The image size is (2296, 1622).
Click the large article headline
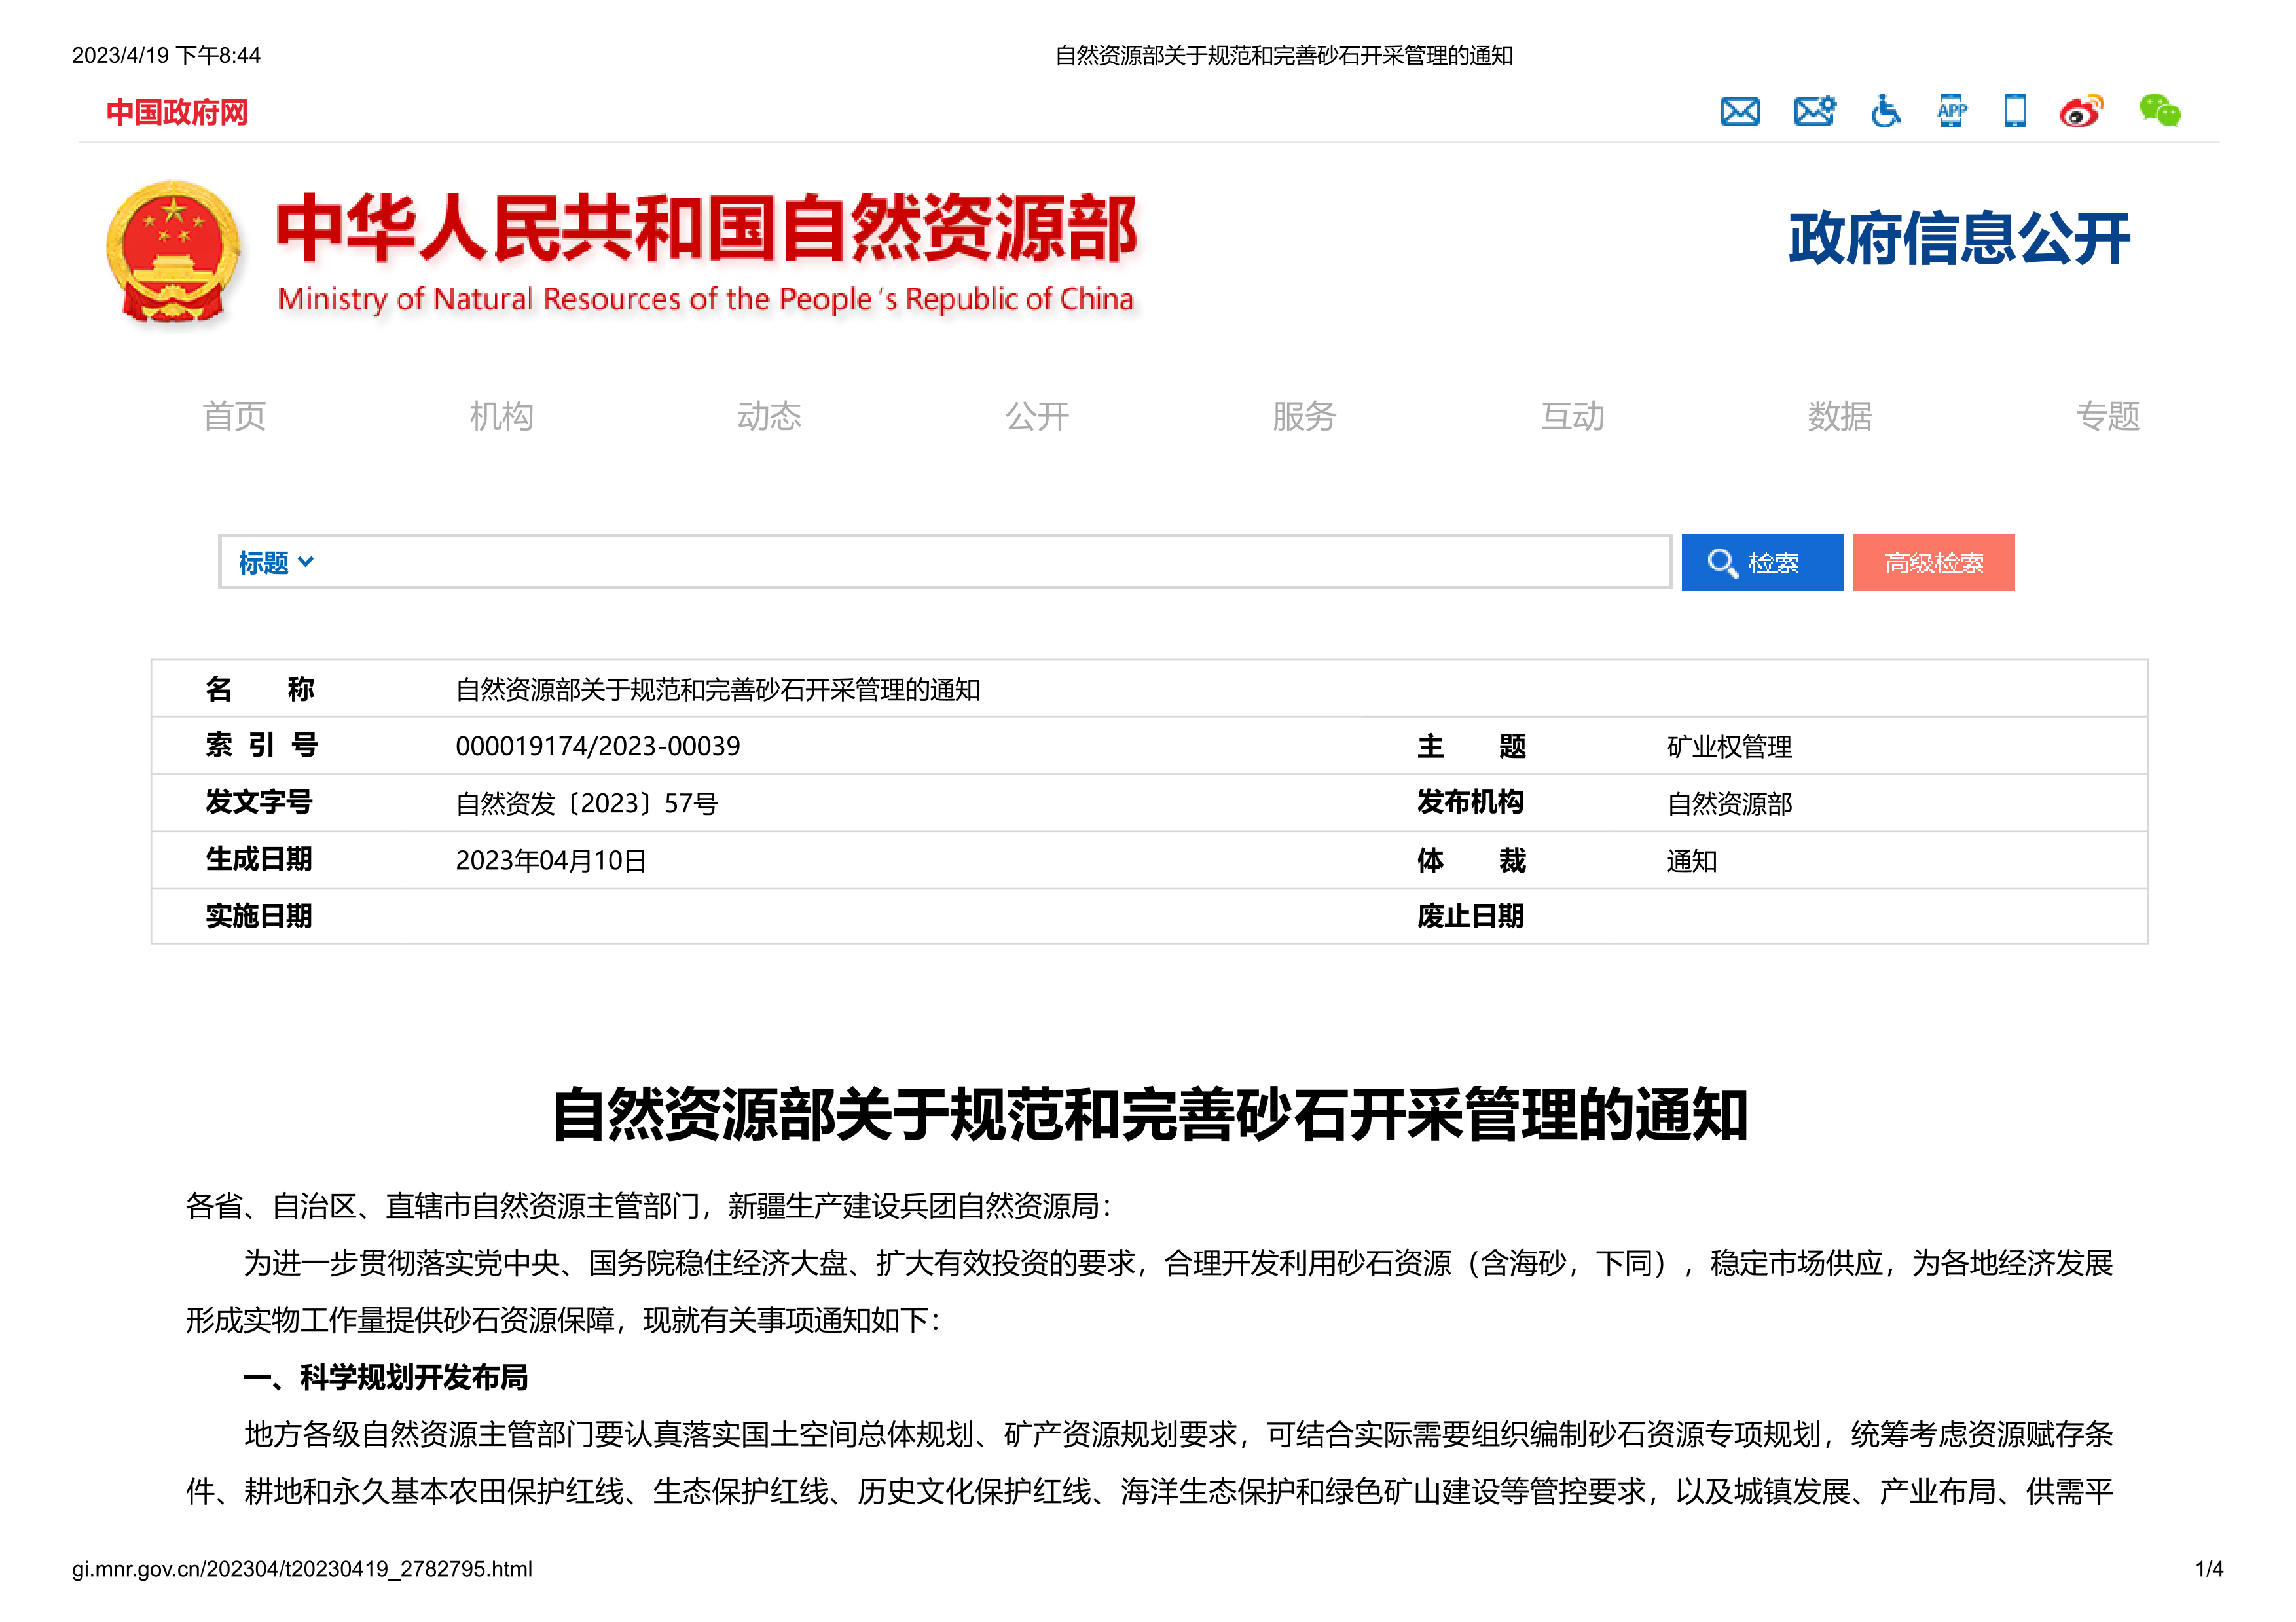pos(1149,1115)
